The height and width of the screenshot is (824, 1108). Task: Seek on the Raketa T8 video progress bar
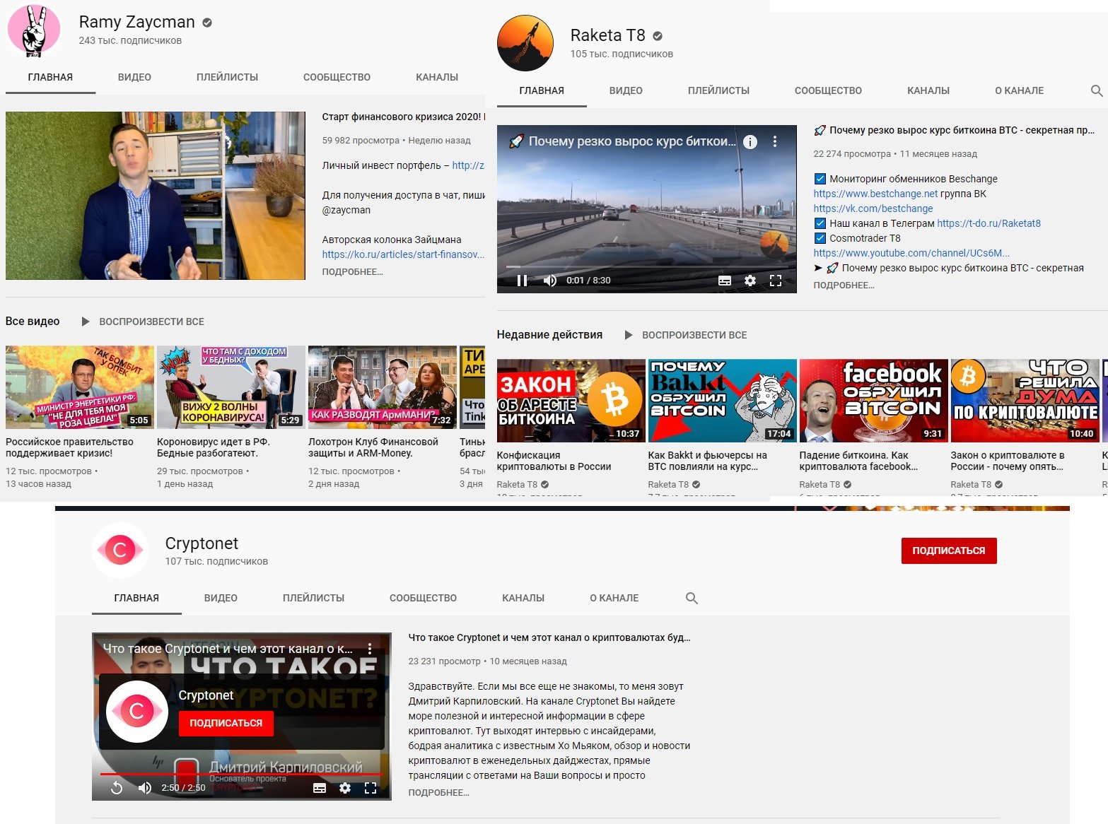click(x=636, y=266)
